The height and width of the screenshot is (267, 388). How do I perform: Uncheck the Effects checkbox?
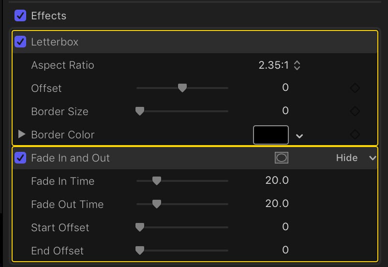click(x=20, y=15)
